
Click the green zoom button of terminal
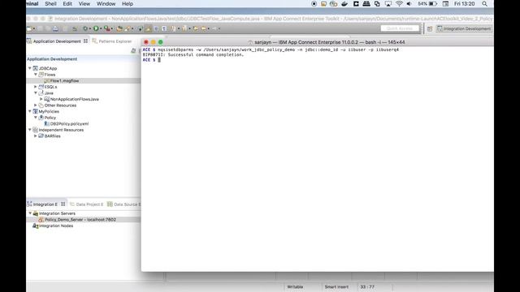tap(161, 42)
